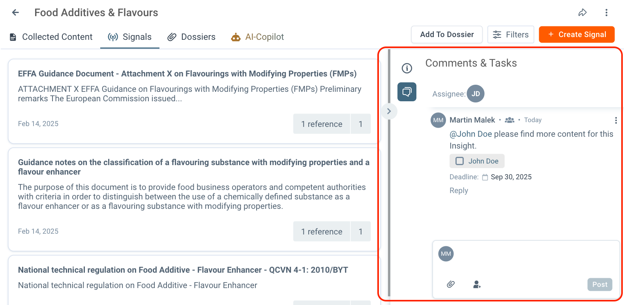Click Reply under Martin Malek's comment
Image resolution: width=624 pixels, height=305 pixels.
pyautogui.click(x=459, y=191)
